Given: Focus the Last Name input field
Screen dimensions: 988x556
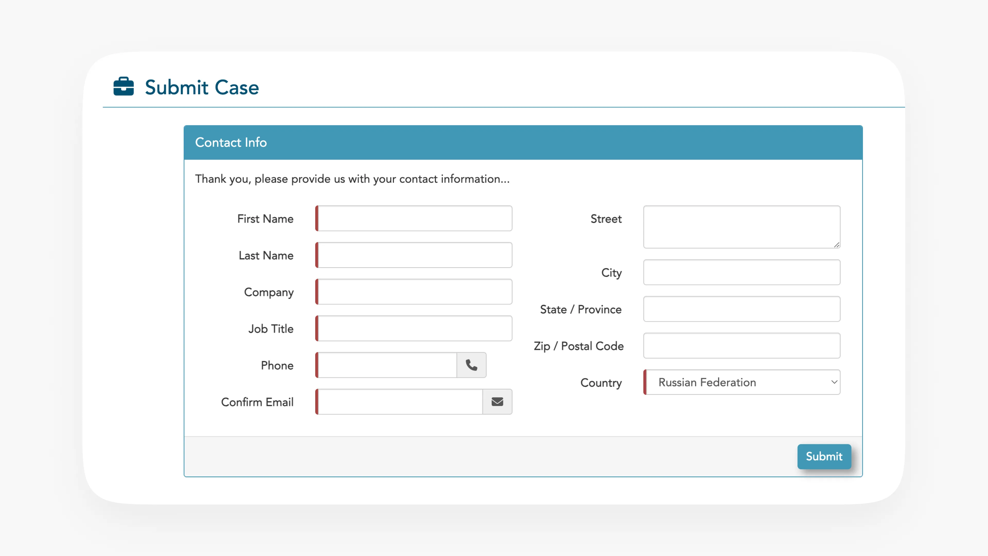Looking at the screenshot, I should pyautogui.click(x=413, y=255).
